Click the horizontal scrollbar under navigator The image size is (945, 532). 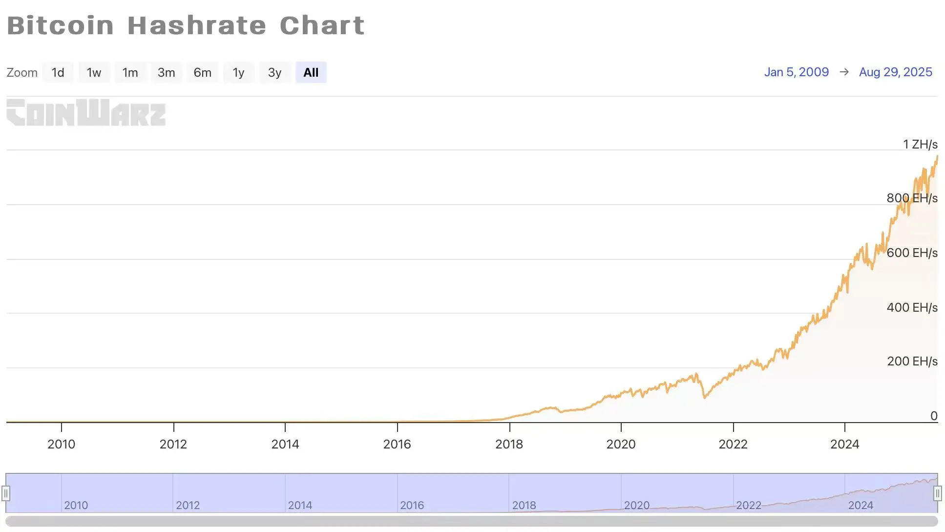coord(471,521)
